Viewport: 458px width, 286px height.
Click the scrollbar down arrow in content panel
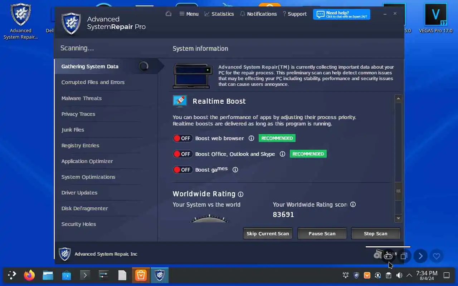[x=398, y=218]
